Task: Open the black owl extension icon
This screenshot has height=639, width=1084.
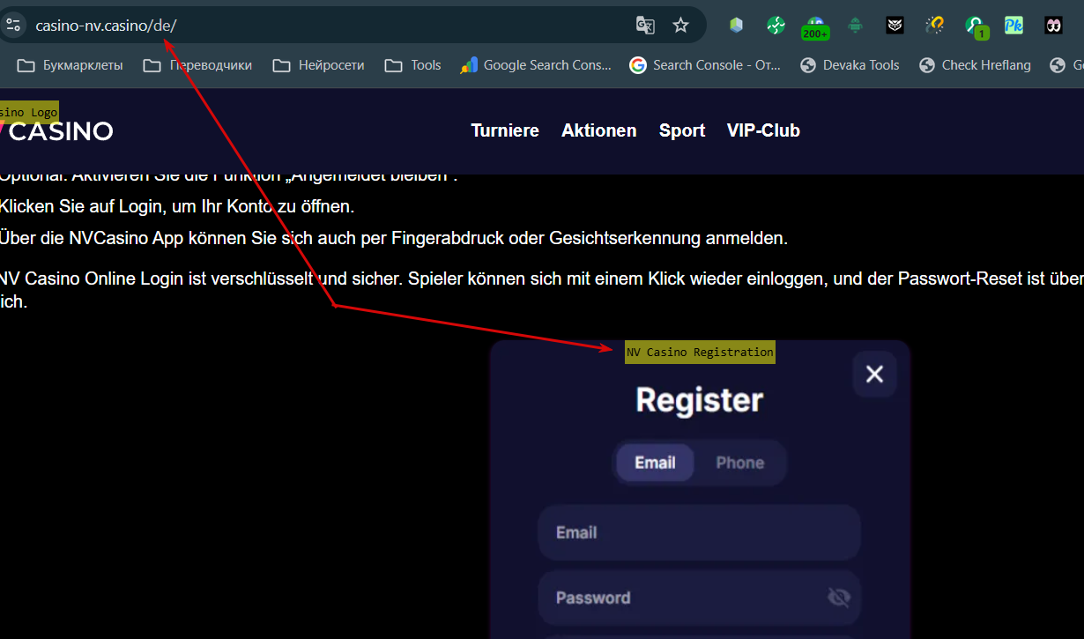Action: pos(895,25)
